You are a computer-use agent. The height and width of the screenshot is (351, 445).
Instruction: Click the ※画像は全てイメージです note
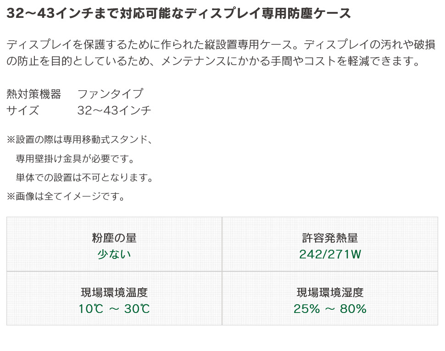[x=66, y=196]
